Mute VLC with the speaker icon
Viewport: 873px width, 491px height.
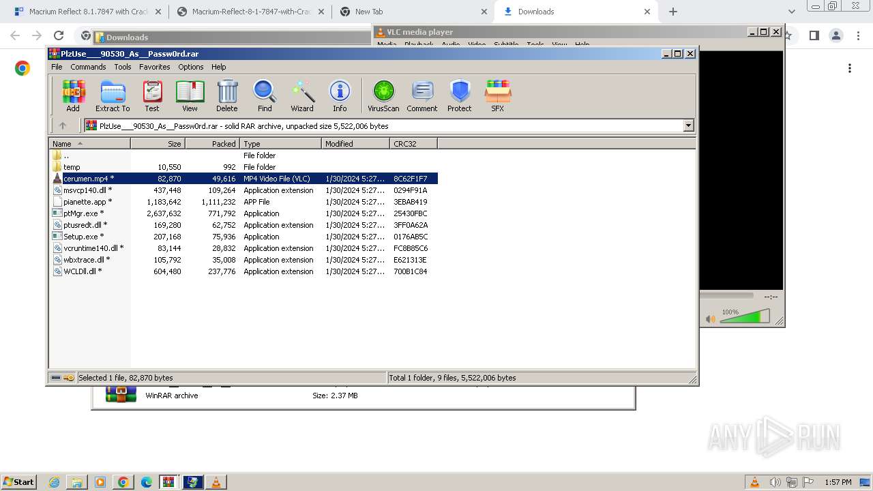(710, 318)
